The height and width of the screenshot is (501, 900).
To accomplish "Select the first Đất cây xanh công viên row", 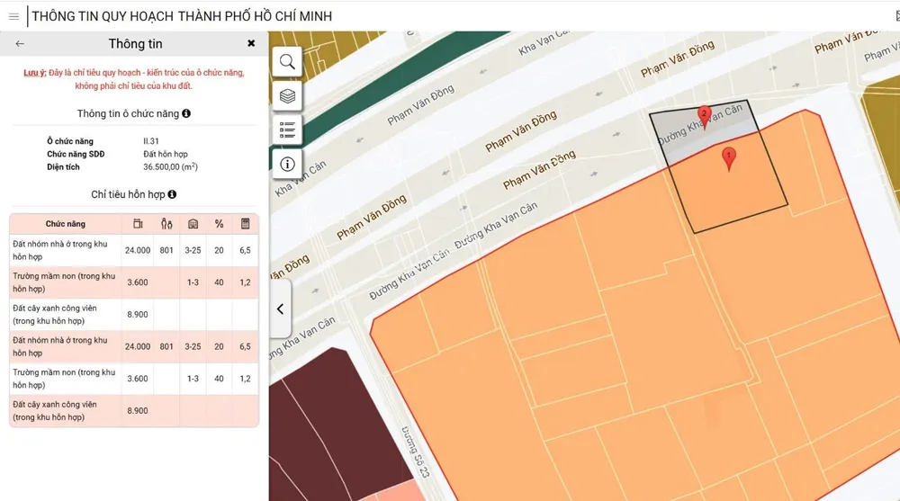I will point(133,315).
